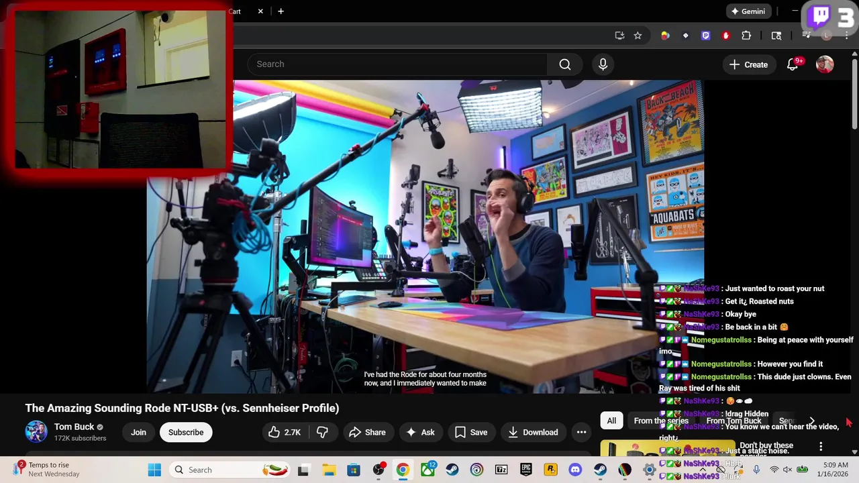Dislike the Rode NT-USB+ video
This screenshot has width=859, height=483.
[x=322, y=432]
